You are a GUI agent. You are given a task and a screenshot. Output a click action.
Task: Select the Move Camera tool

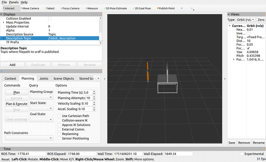30,8
